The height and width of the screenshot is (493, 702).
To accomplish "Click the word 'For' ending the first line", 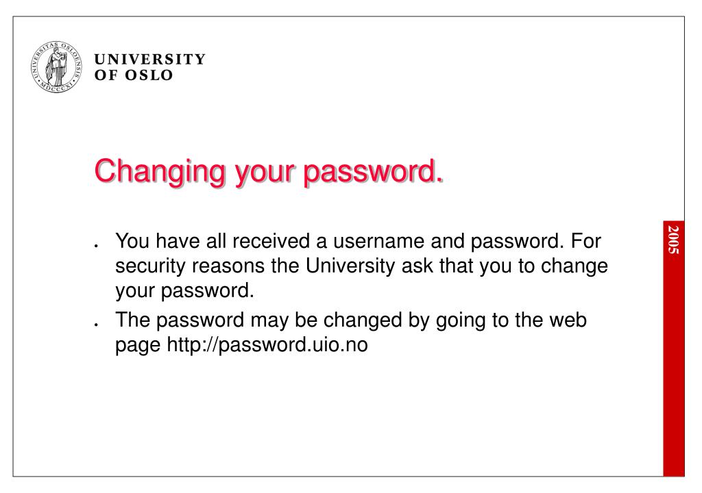I will tap(586, 242).
